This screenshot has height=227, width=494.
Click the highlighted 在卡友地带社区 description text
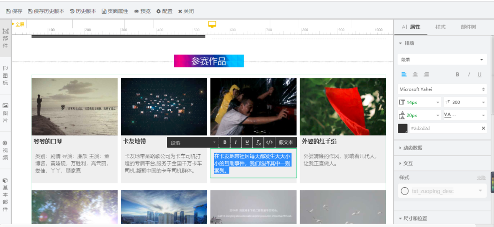[252, 163]
